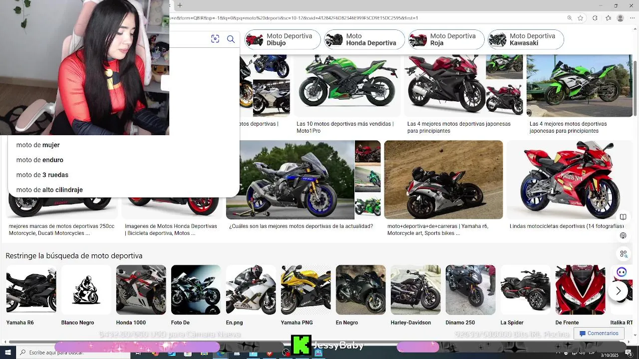Refine search with Harley-Davidson thumbnail
This screenshot has height=359, width=639.
pyautogui.click(x=415, y=290)
